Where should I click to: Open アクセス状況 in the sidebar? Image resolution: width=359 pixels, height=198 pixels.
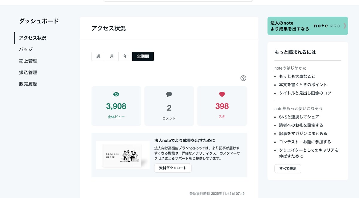33,38
